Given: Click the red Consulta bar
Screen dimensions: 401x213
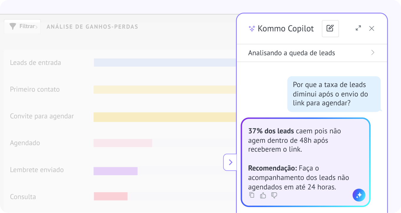Looking at the screenshot, I should coord(111,196).
